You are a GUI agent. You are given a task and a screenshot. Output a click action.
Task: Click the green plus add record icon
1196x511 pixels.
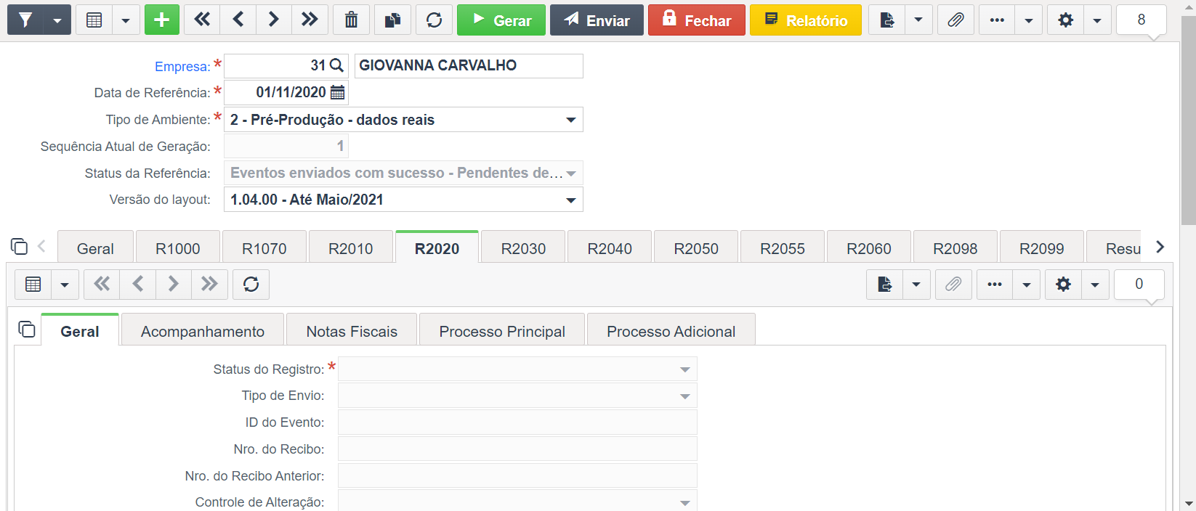coord(162,20)
